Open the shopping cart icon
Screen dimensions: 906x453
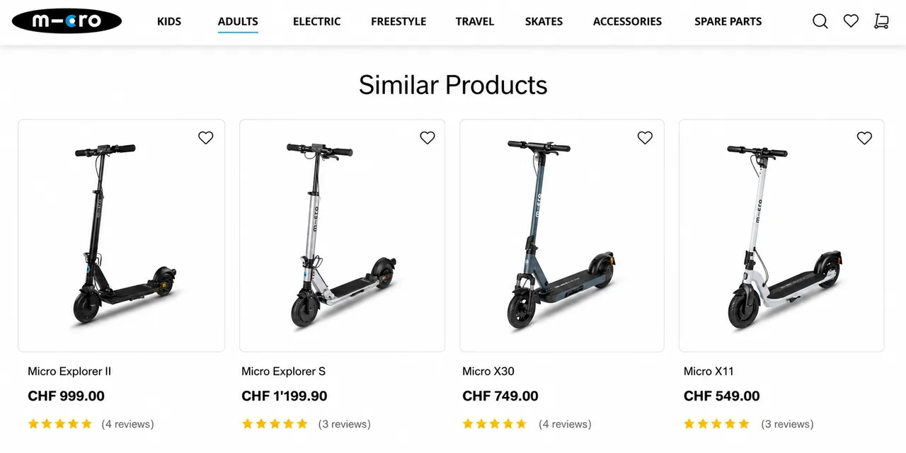tap(881, 21)
